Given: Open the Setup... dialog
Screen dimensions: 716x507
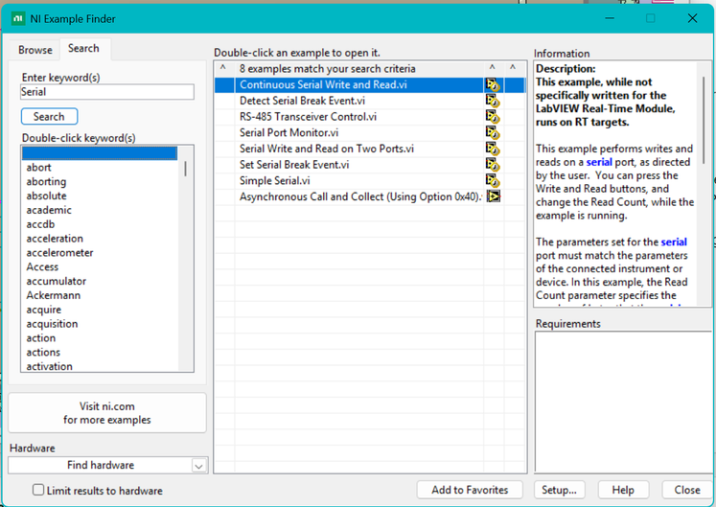Looking at the screenshot, I should pyautogui.click(x=559, y=490).
